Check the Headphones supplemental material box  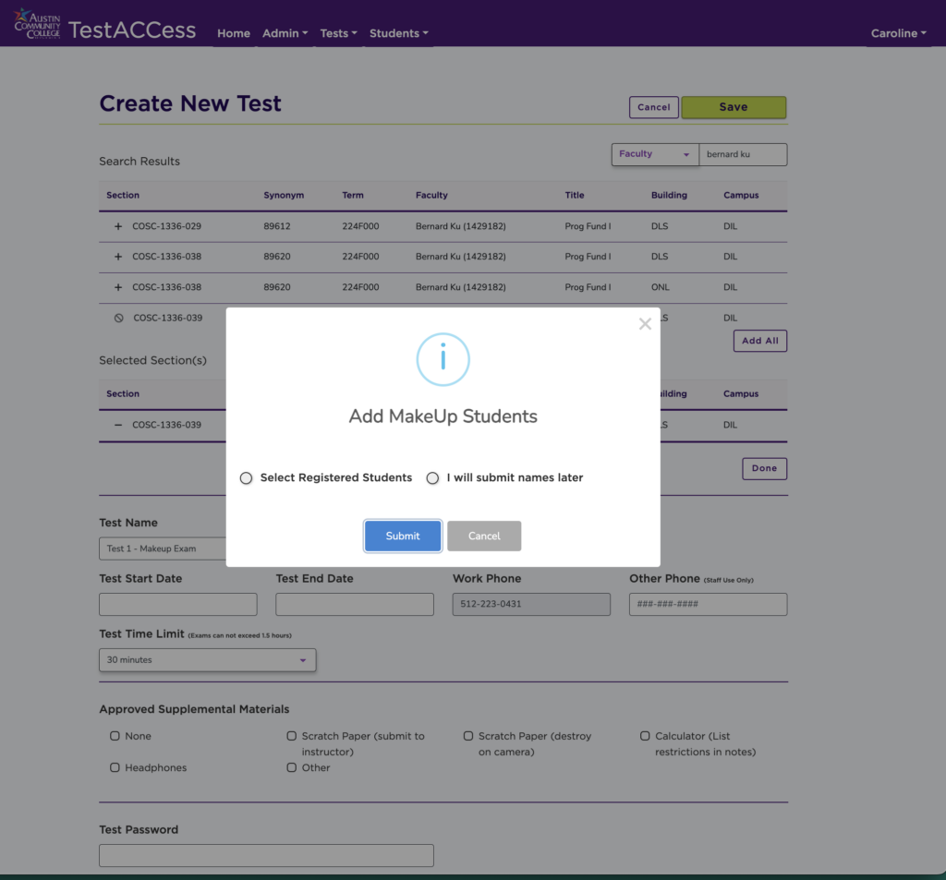[115, 767]
